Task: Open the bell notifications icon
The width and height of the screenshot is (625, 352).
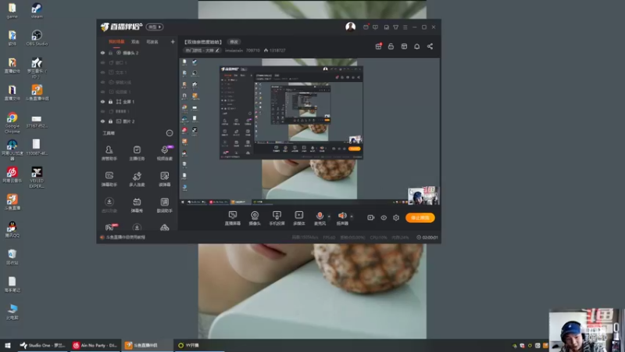Action: pyautogui.click(x=416, y=46)
